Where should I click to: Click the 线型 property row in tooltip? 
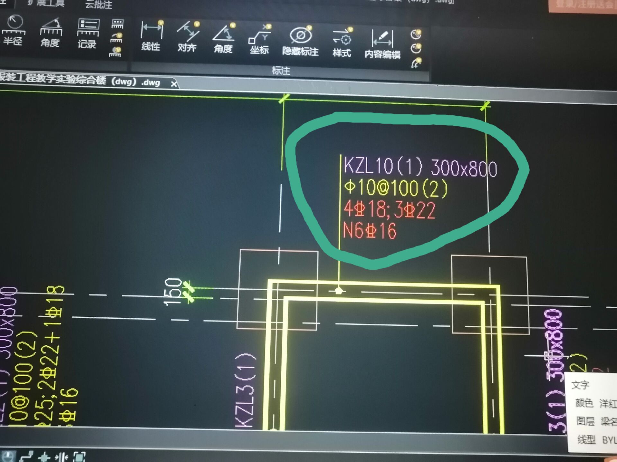pos(597,440)
